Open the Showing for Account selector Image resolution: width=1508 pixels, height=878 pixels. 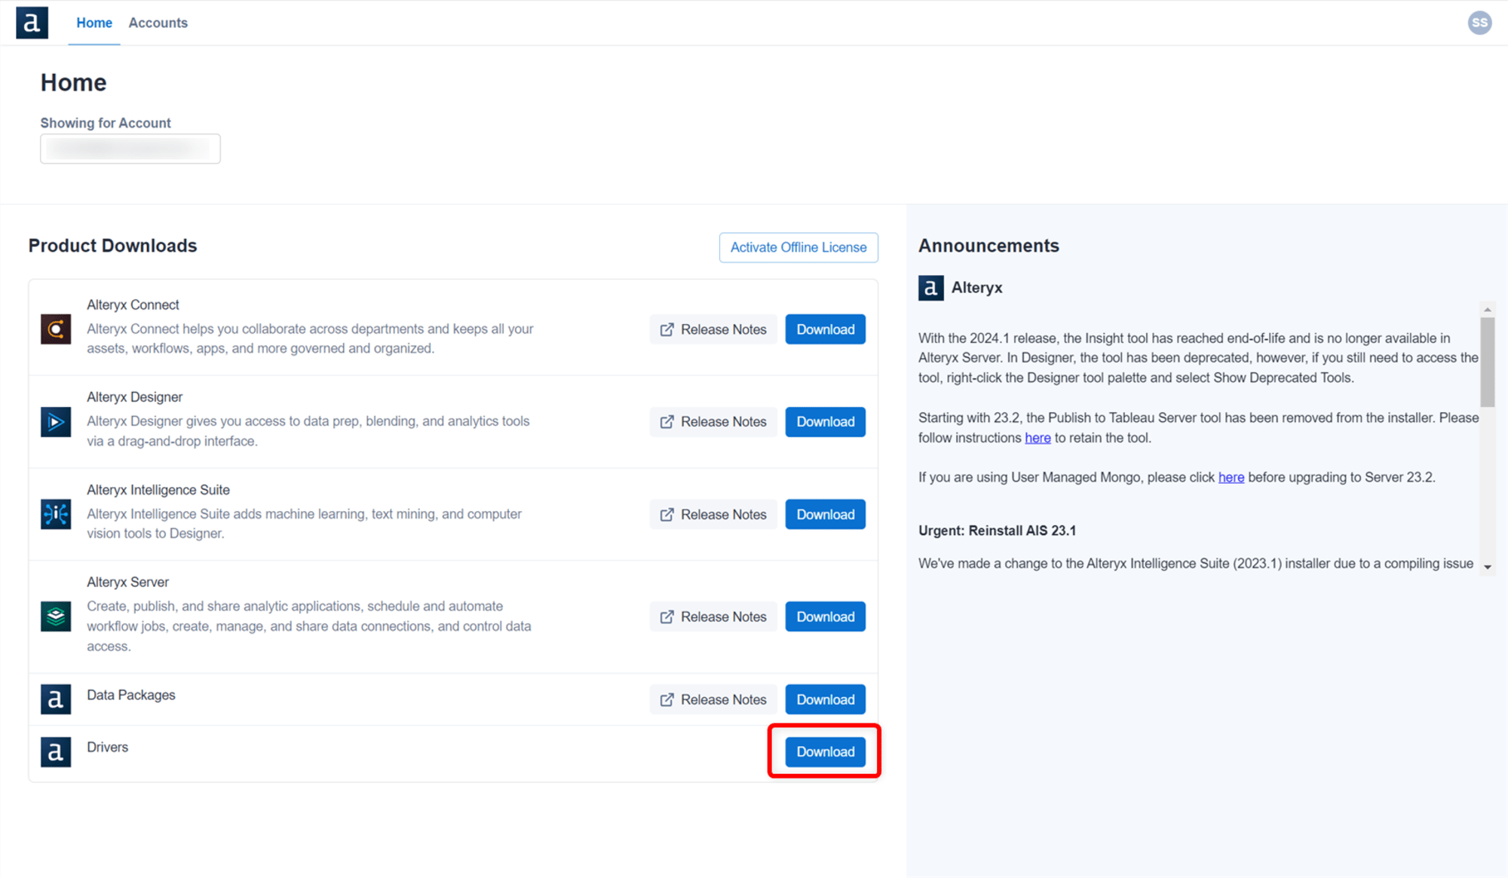(130, 148)
